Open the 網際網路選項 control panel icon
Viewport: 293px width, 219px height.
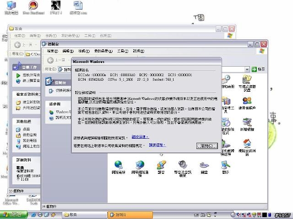(140, 167)
